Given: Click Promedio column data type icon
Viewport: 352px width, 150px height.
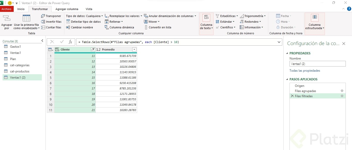Looking at the screenshot, I should (x=98, y=49).
